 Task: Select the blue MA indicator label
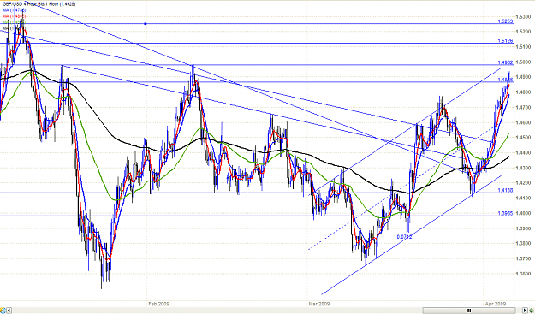[15, 10]
